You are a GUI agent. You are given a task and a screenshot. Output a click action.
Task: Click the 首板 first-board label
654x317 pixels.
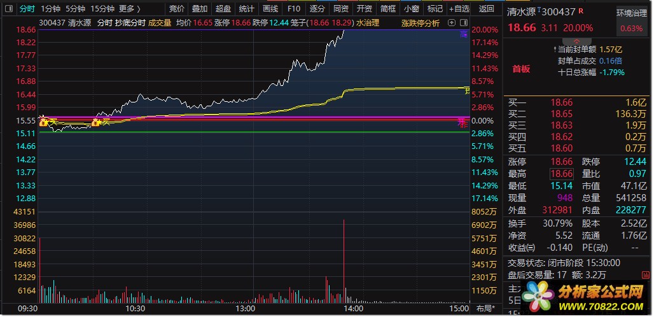pyautogui.click(x=522, y=69)
